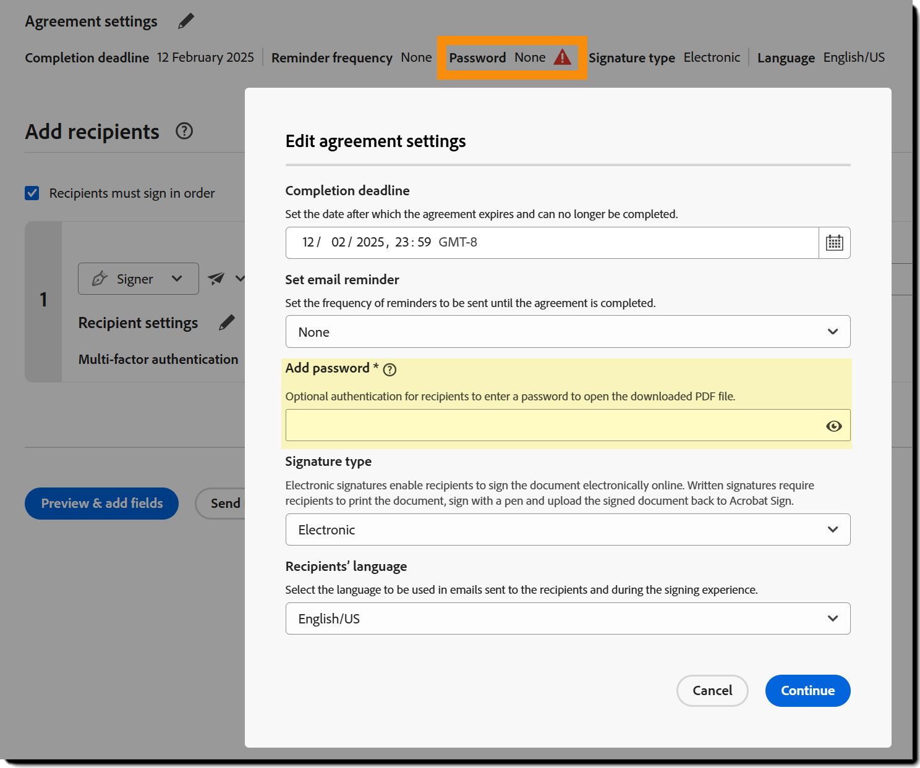The image size is (920, 768).
Task: Click the pencil icon for Recipient settings
Action: (226, 322)
